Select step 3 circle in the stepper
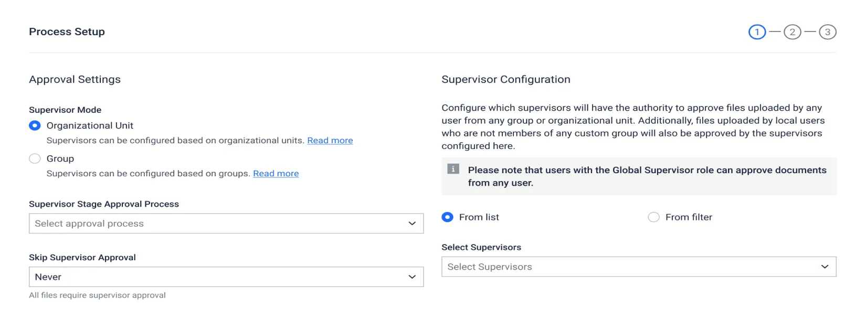This screenshot has width=866, height=318. [827, 32]
